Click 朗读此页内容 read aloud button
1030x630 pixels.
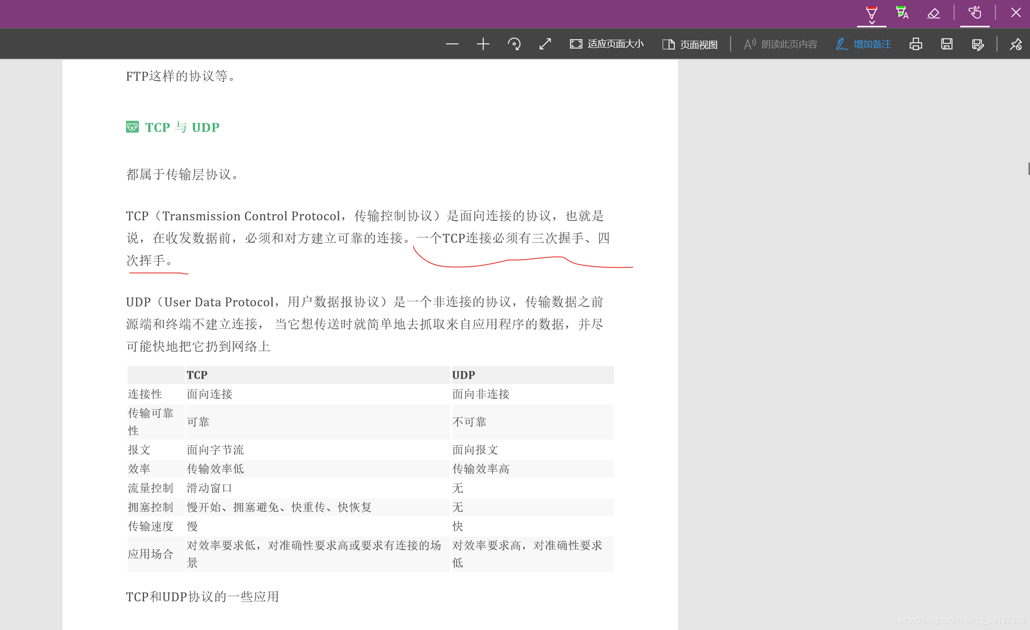pos(780,44)
